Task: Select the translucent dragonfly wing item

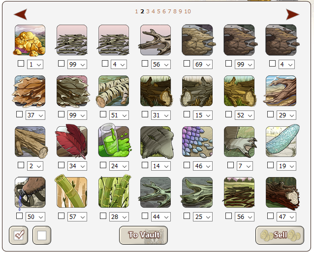Action: point(282,141)
